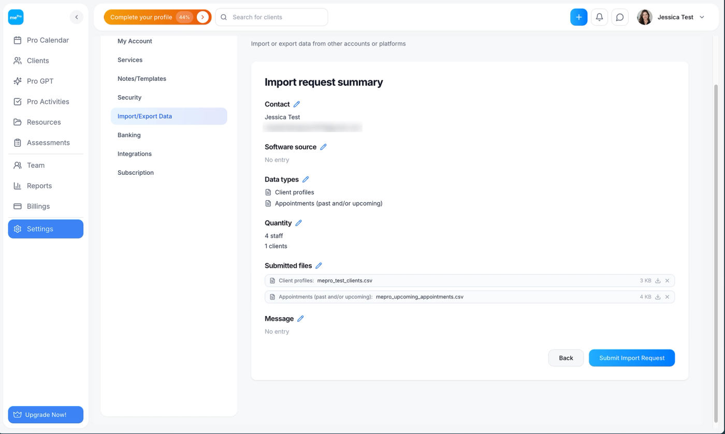The height and width of the screenshot is (434, 725).
Task: Select Settings in sidebar
Action: [x=46, y=229]
